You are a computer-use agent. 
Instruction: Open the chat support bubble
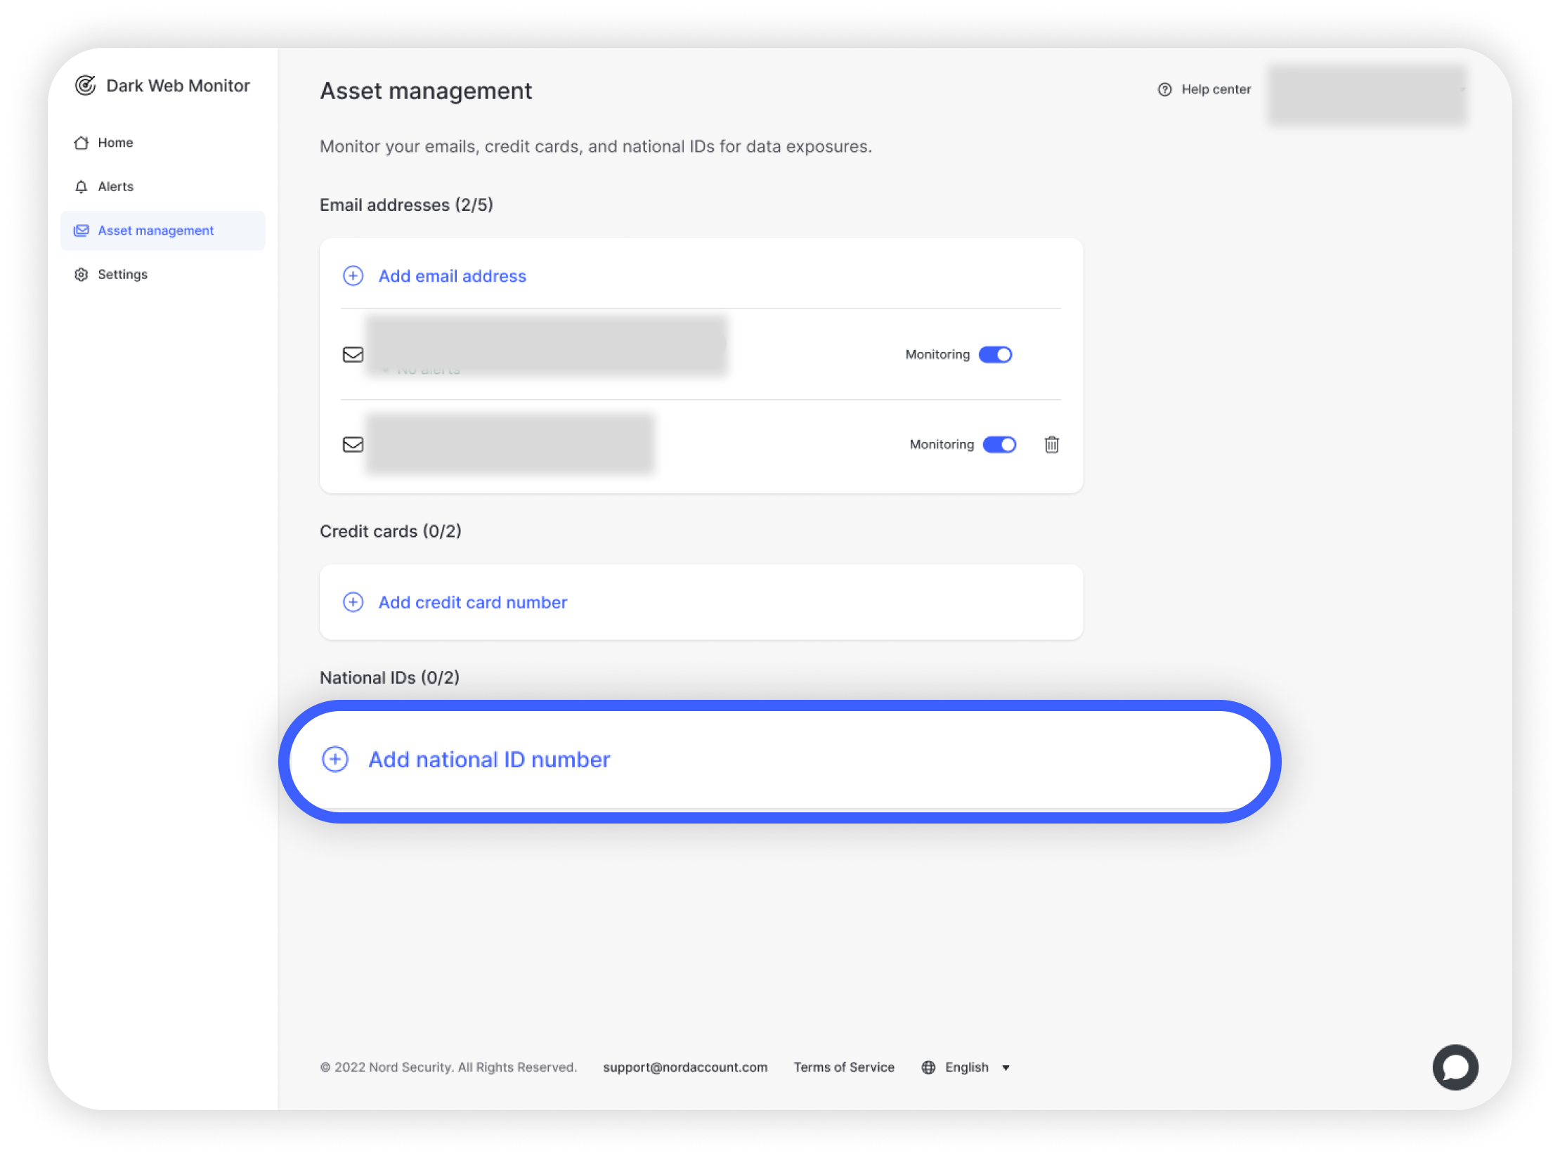[x=1455, y=1067]
